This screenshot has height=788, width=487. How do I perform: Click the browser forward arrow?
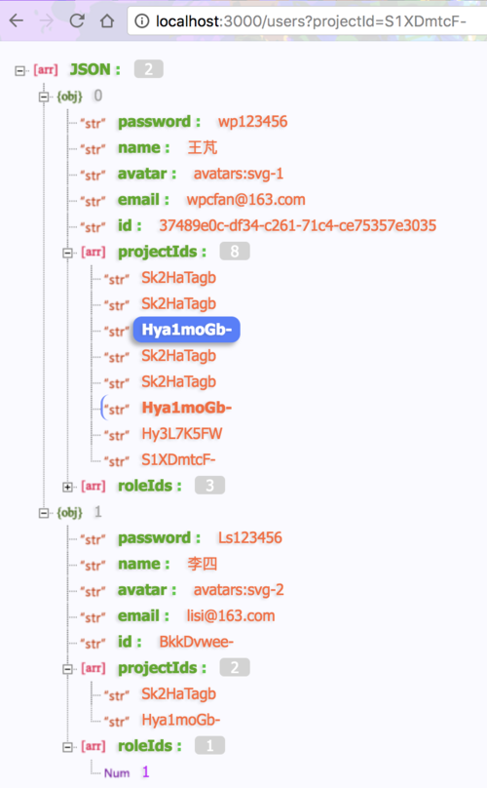click(46, 20)
